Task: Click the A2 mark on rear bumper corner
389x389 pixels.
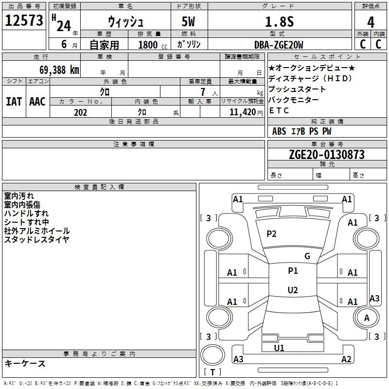Action: click(346, 359)
